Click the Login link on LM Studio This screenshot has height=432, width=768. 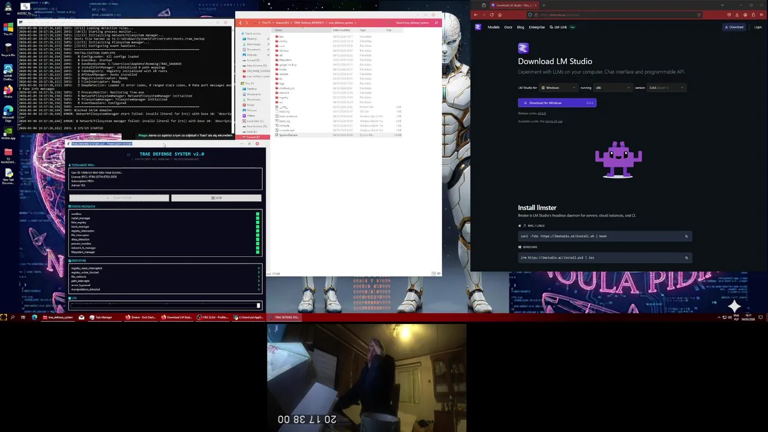coord(758,27)
